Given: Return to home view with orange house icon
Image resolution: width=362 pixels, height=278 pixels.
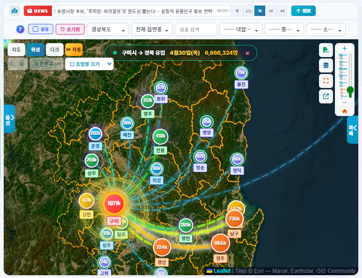Looking at the screenshot, I should 344,111.
